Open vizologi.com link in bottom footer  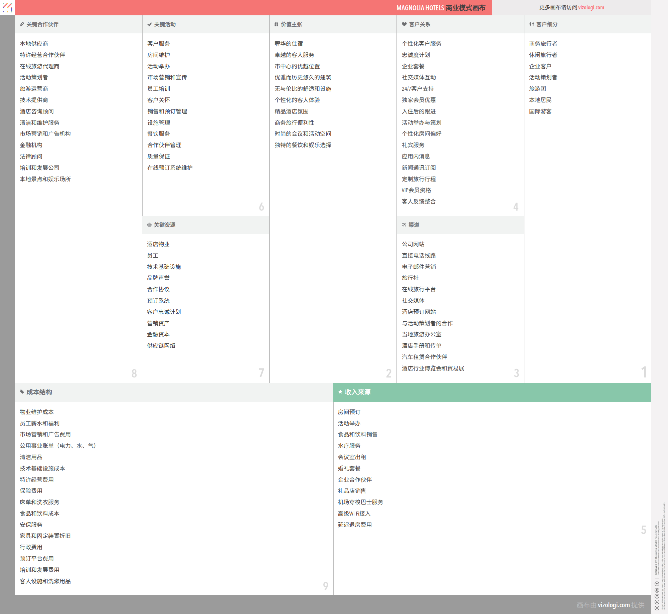click(x=614, y=605)
